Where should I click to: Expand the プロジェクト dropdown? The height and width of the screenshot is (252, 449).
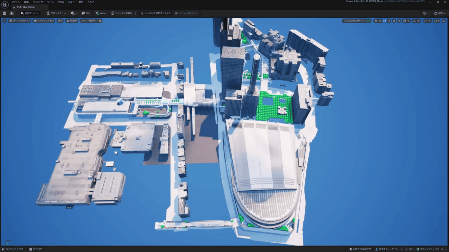coord(56,13)
